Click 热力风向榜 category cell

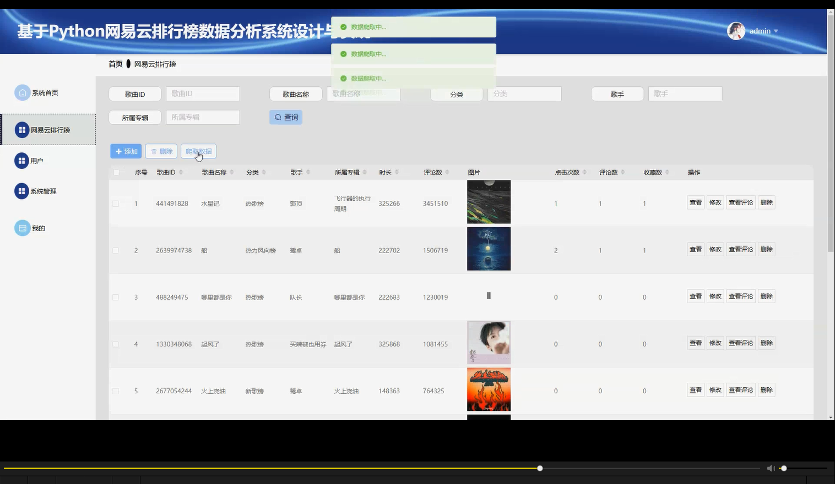coord(261,250)
